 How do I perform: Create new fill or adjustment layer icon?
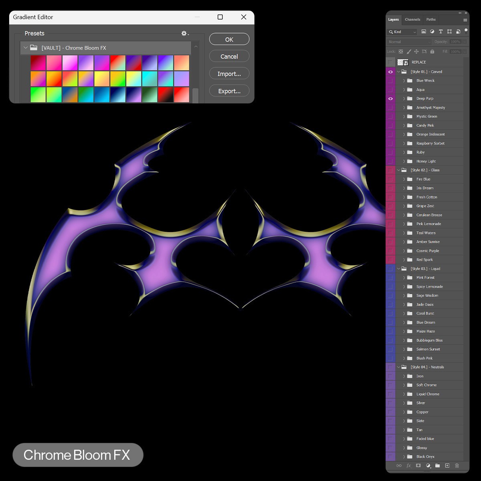[428, 466]
